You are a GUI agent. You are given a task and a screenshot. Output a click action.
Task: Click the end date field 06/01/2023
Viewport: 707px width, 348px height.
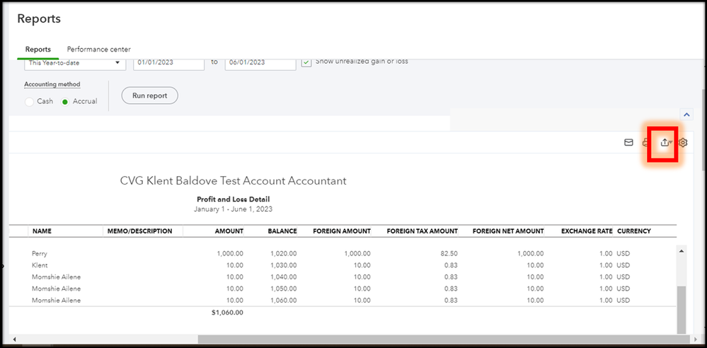(260, 63)
